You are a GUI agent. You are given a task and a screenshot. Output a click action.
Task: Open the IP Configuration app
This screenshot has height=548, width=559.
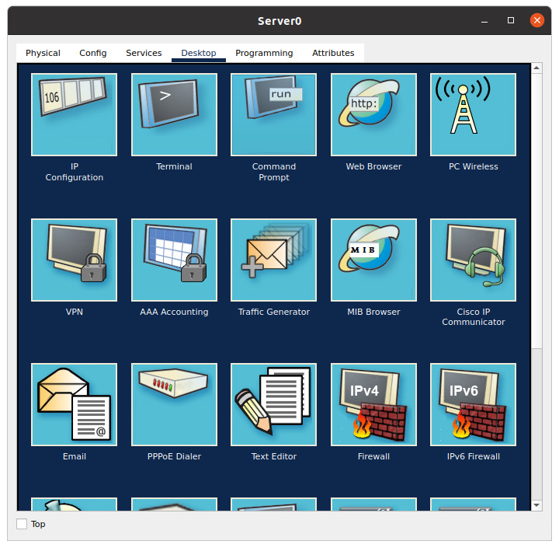point(74,115)
